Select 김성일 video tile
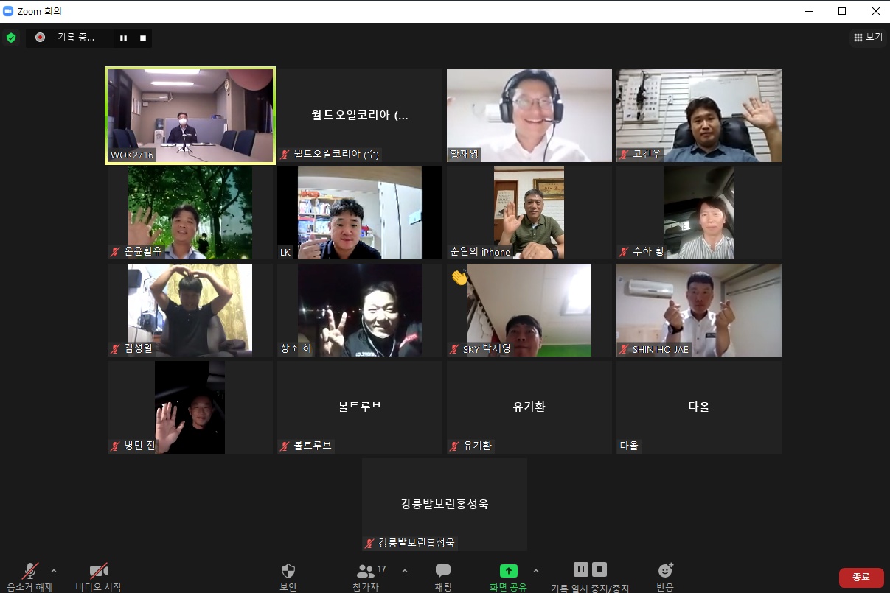Image resolution: width=890 pixels, height=593 pixels. point(190,310)
